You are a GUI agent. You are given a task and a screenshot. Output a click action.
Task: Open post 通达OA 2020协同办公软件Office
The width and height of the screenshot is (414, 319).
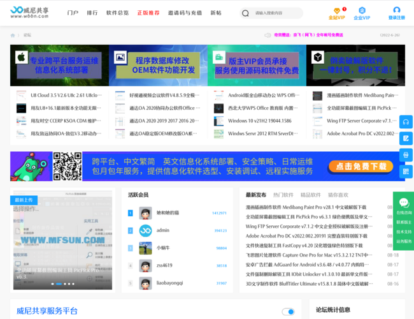(165, 108)
